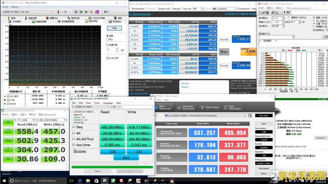
Task: Open the total length dropdown in ATTO
Action: [x=278, y=26]
